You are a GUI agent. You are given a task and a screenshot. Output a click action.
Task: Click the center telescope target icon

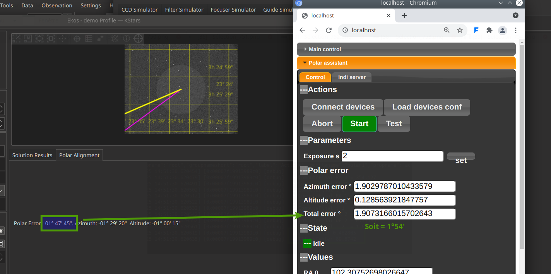pyautogui.click(x=138, y=38)
